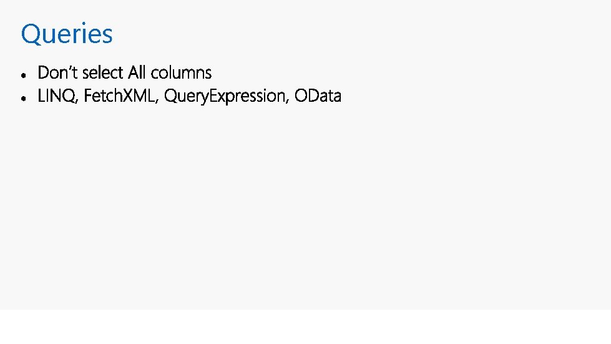Click the letters "ries" ending the Queries title
This screenshot has height=344, width=611.
coord(95,34)
